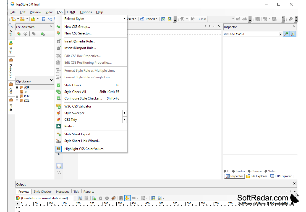Open the File menu

coord(13,12)
